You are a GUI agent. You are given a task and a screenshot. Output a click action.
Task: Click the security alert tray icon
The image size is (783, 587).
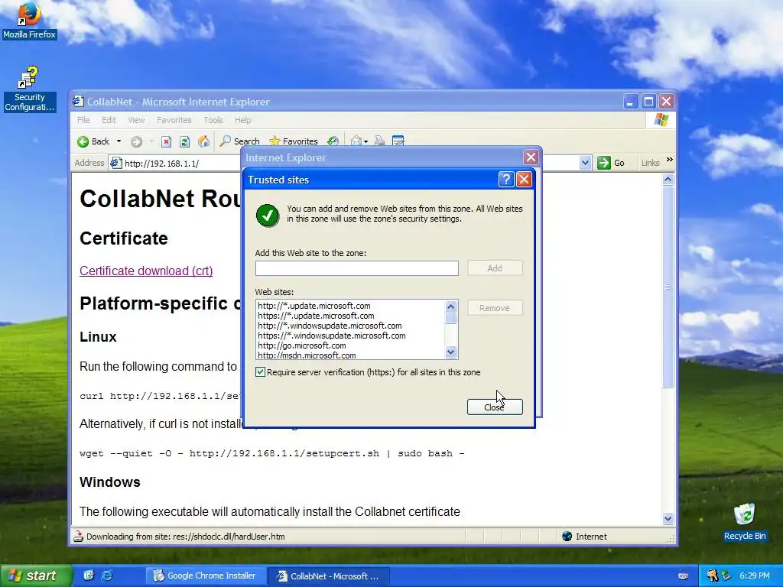[x=712, y=576]
